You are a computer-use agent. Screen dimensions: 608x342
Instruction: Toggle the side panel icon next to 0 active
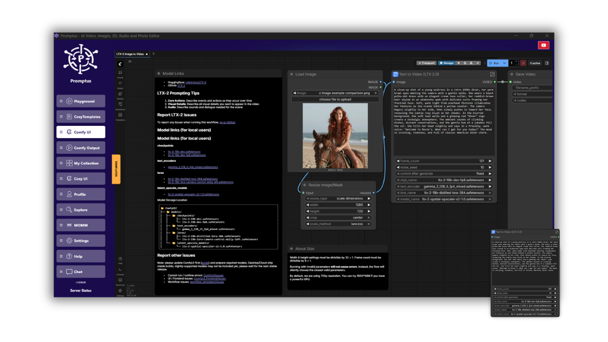click(x=547, y=63)
